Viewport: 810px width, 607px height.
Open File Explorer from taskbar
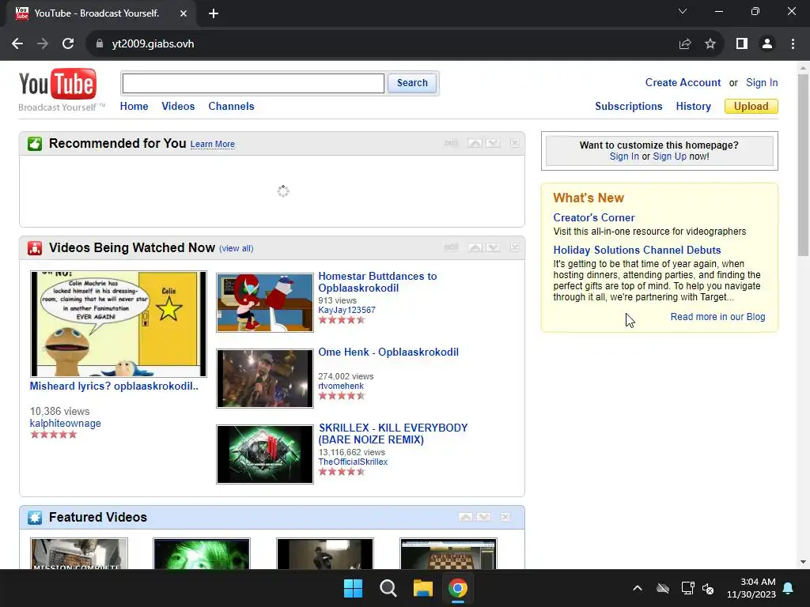click(x=423, y=588)
